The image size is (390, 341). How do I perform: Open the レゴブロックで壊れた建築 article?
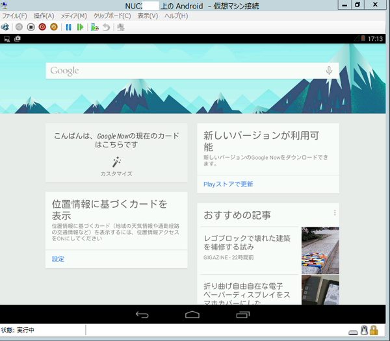pyautogui.click(x=247, y=242)
